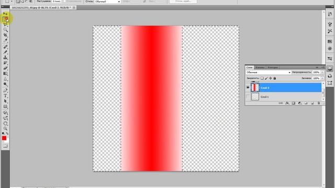Screen dimensions: 335x188
Task: Collapse Layers panel double-arrow
Action: (x=317, y=67)
